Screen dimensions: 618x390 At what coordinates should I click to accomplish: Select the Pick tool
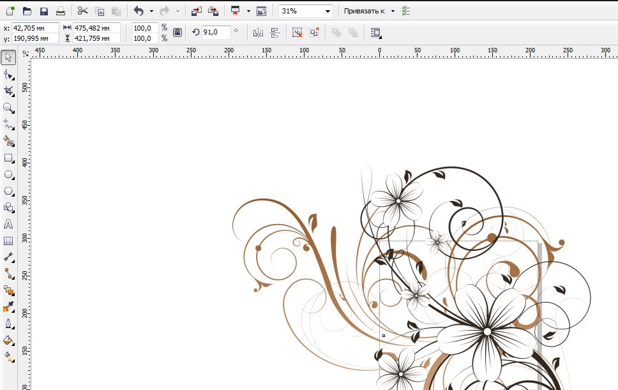point(8,57)
